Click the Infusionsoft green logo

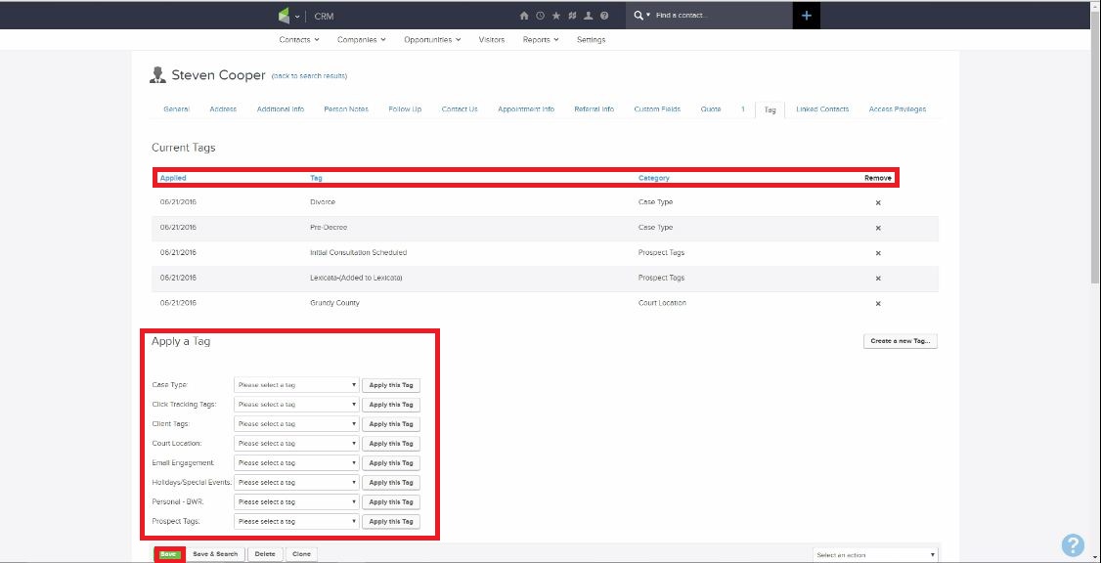click(285, 16)
